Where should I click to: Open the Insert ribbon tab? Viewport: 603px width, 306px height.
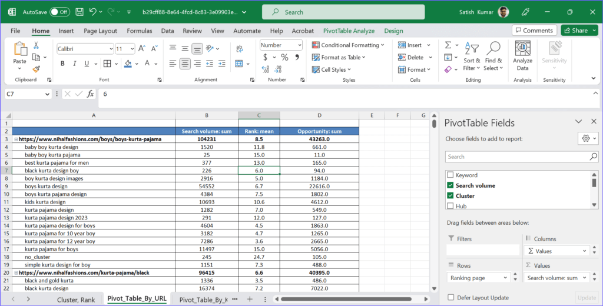66,31
